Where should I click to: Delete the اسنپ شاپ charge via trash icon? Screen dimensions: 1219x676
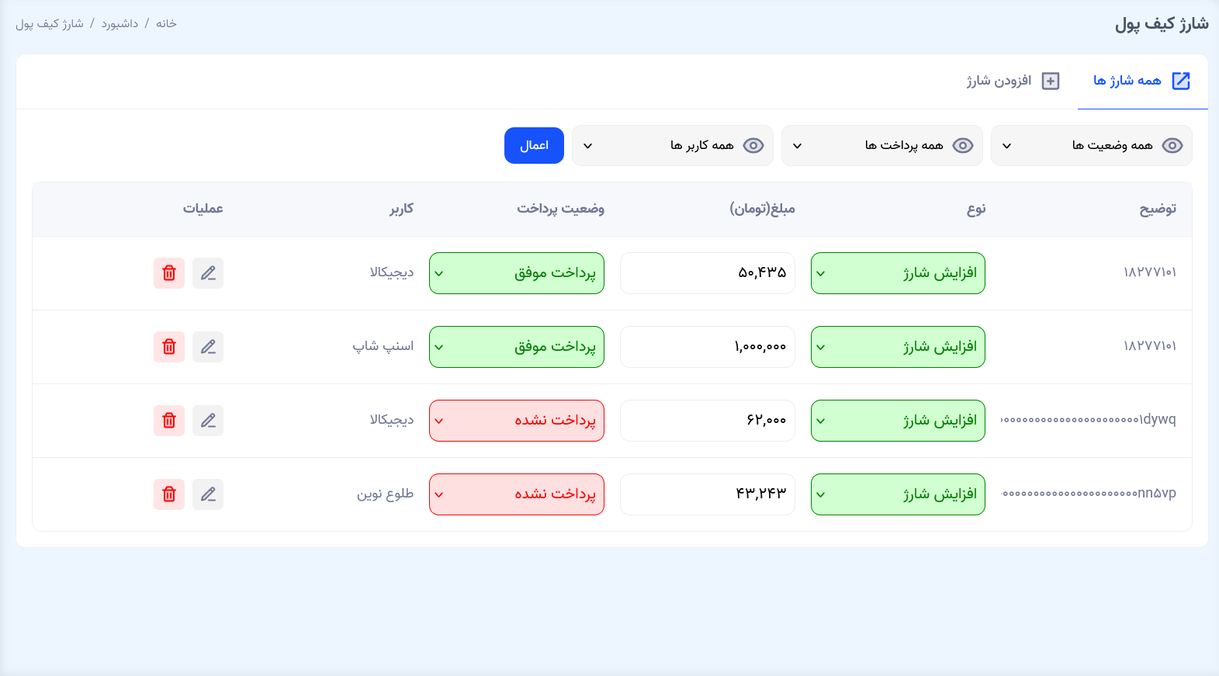(169, 347)
